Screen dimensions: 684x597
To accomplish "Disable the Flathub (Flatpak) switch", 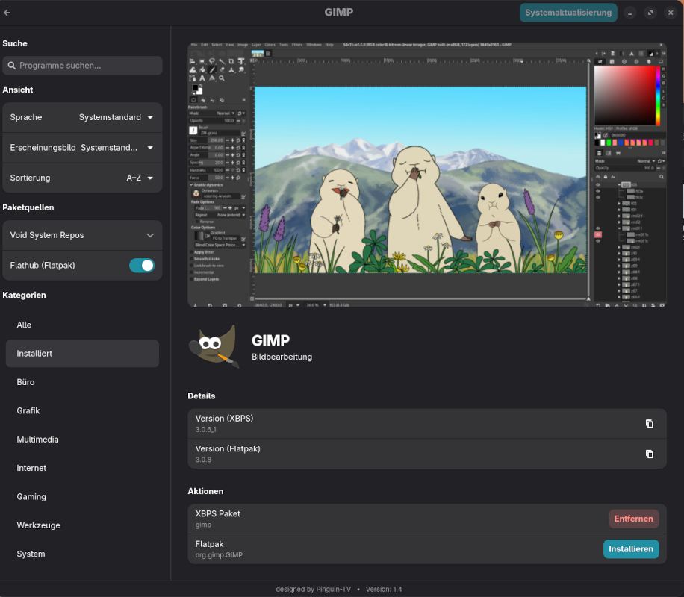I will pyautogui.click(x=142, y=266).
